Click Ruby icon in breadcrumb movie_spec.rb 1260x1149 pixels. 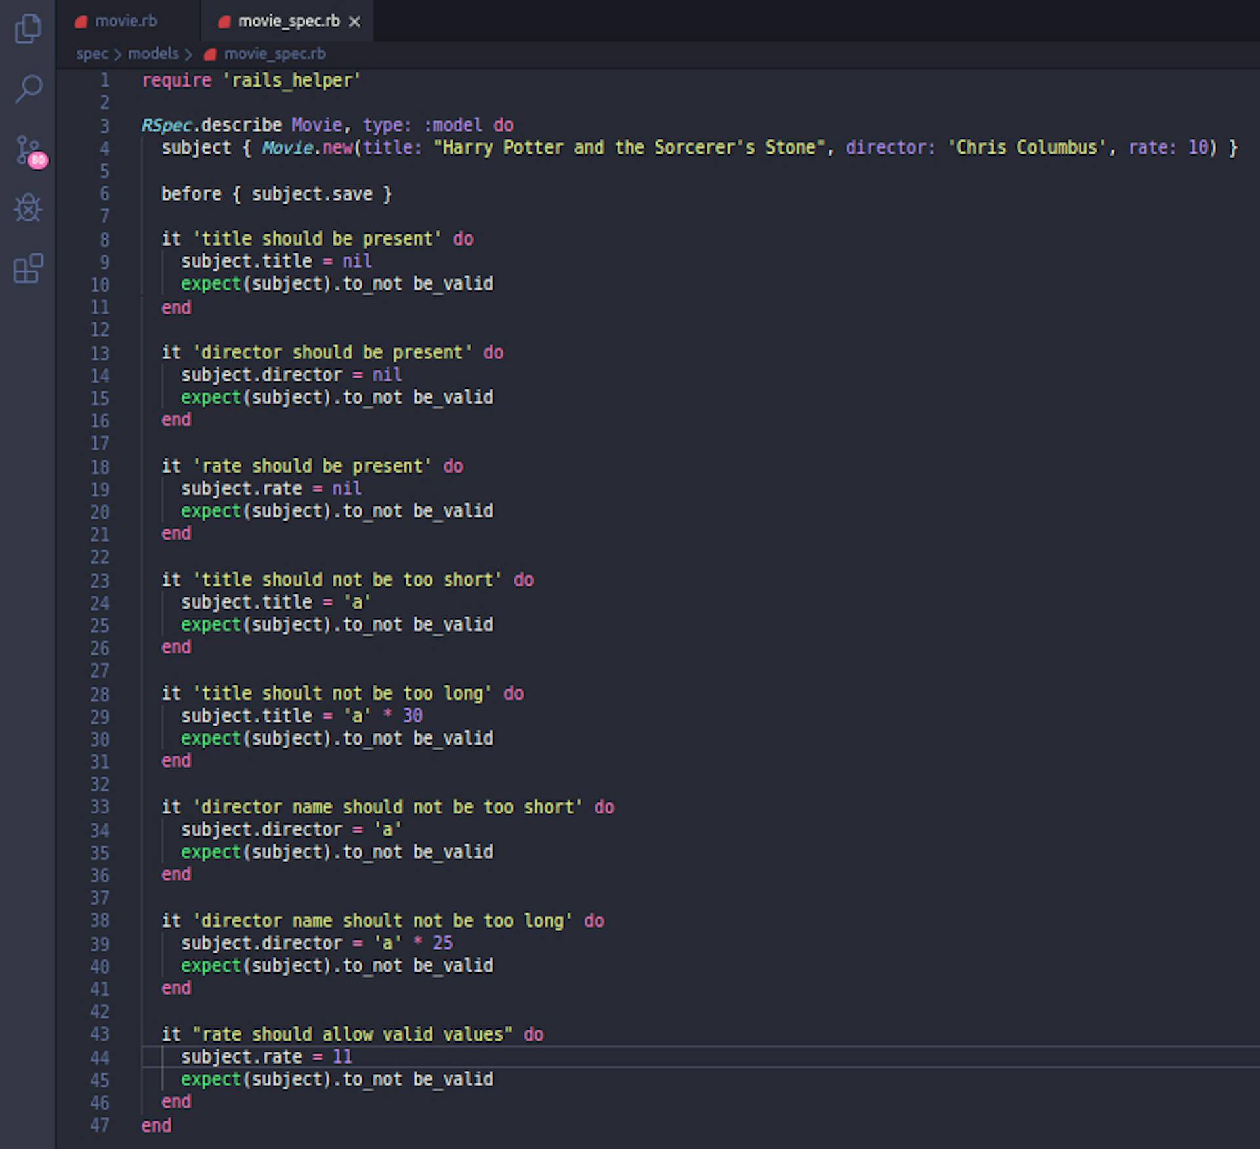210,54
